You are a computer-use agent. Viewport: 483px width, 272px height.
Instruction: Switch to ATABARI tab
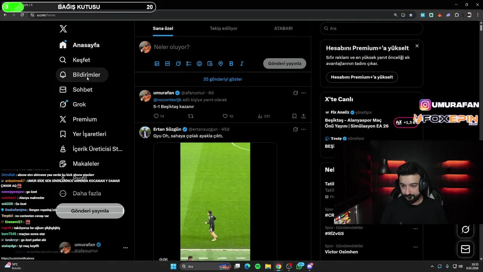[283, 28]
